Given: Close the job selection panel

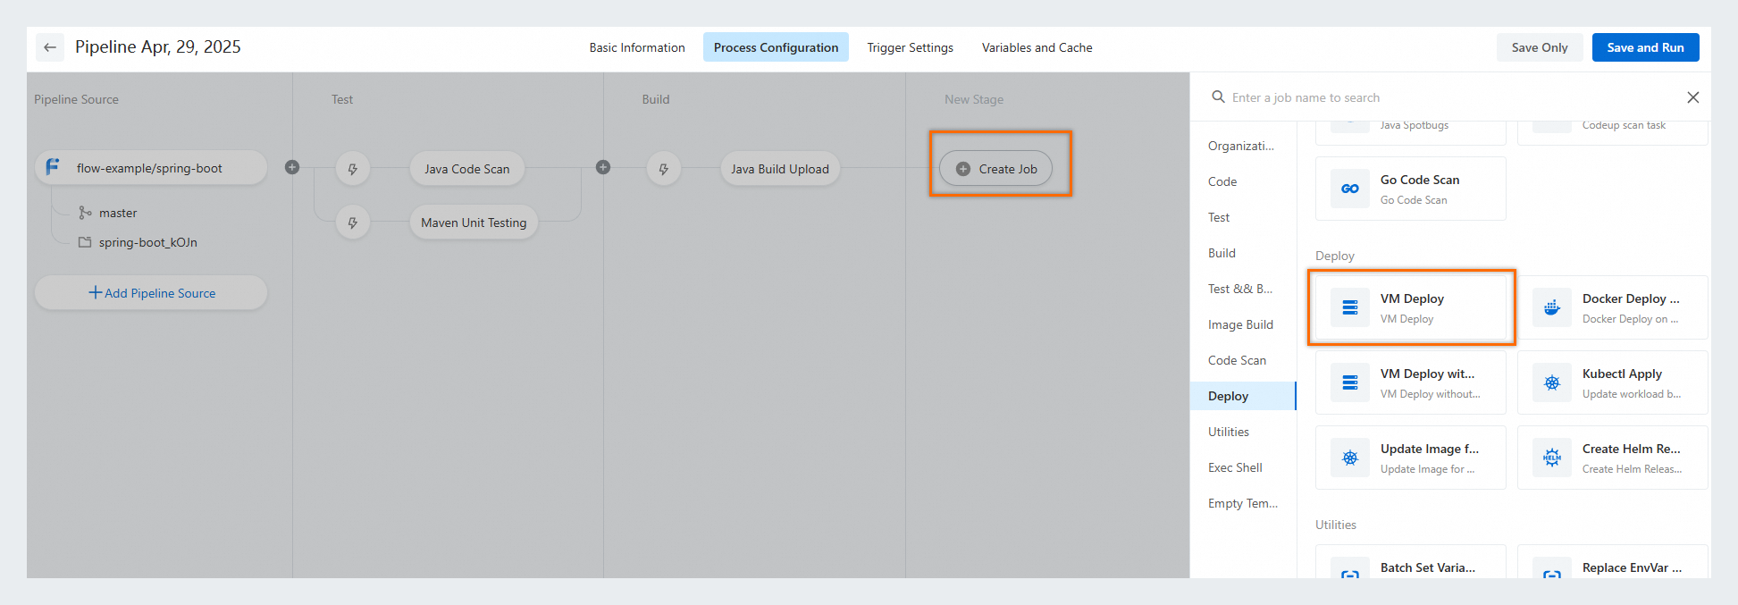Looking at the screenshot, I should pyautogui.click(x=1692, y=97).
